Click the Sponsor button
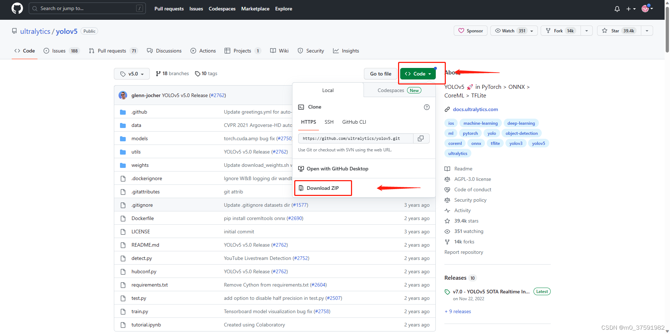The width and height of the screenshot is (670, 334). pyautogui.click(x=471, y=31)
